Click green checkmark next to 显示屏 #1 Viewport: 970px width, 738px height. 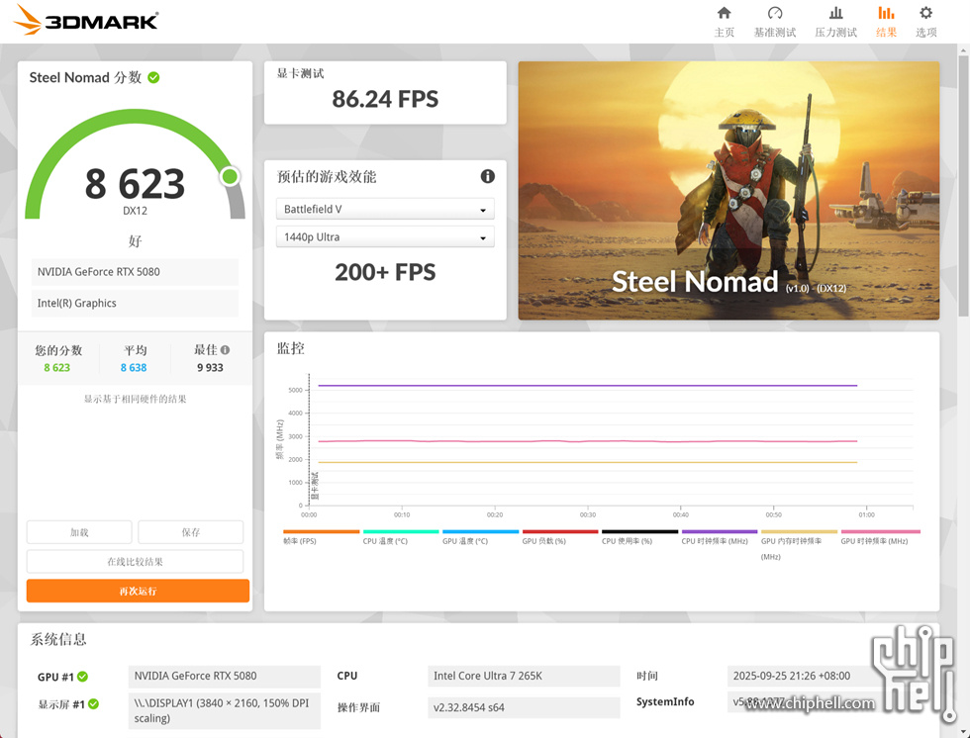click(93, 704)
